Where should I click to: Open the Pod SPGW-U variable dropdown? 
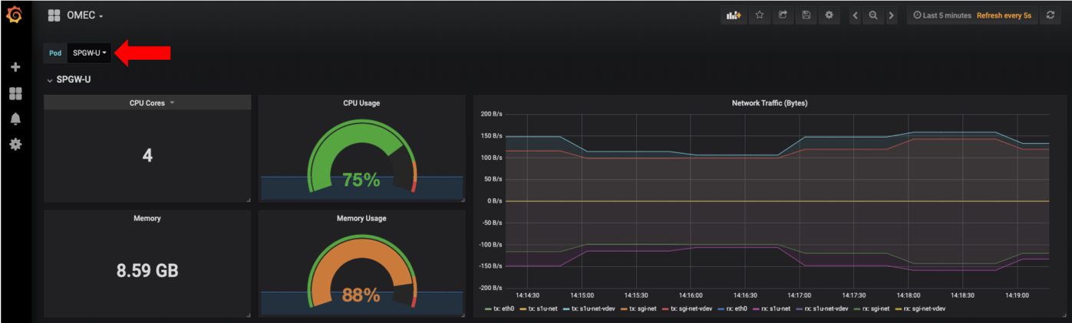[x=89, y=53]
